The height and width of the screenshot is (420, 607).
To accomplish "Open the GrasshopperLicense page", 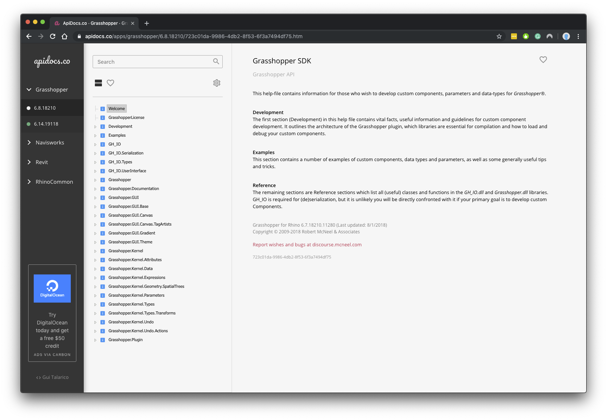I will point(126,117).
